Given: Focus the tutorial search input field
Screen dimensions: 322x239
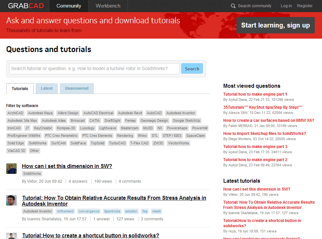Looking at the screenshot, I should [x=94, y=69].
